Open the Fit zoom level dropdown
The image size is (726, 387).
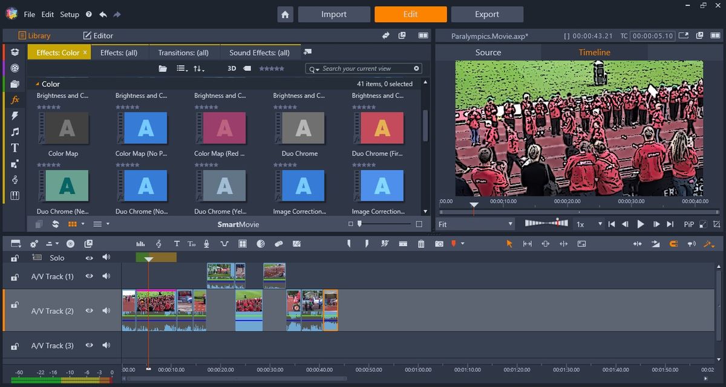click(475, 224)
